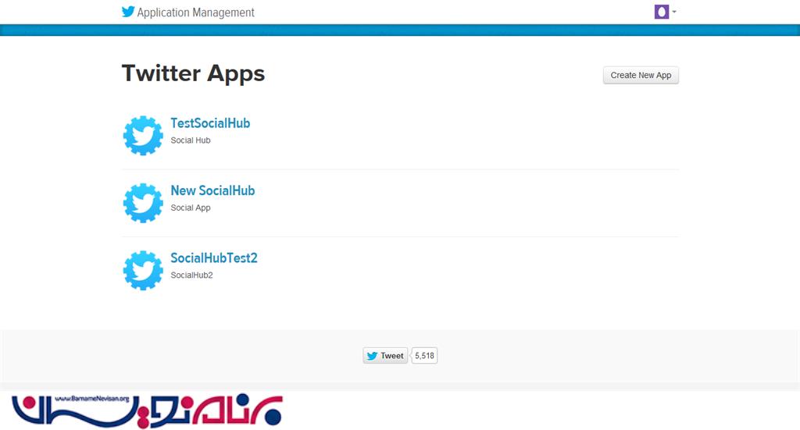Click the New SocialHub gear bird icon
This screenshot has height=430, width=800.
143,203
